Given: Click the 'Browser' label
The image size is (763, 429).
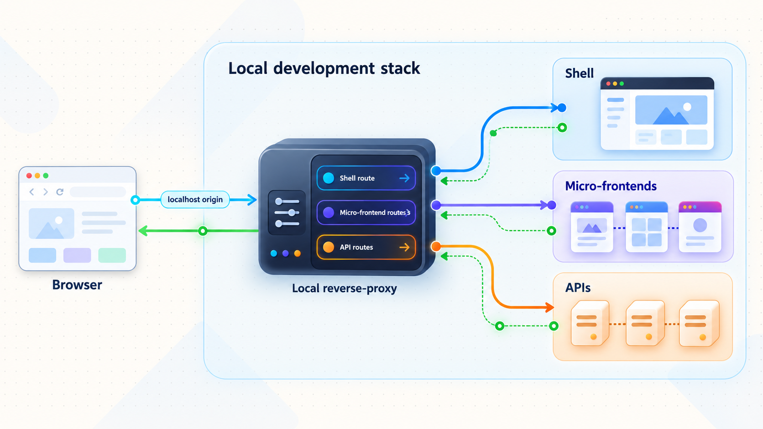Looking at the screenshot, I should pyautogui.click(x=77, y=284).
